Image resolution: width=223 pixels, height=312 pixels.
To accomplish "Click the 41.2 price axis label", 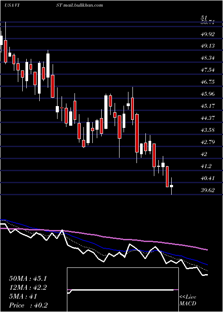I will point(206,166).
